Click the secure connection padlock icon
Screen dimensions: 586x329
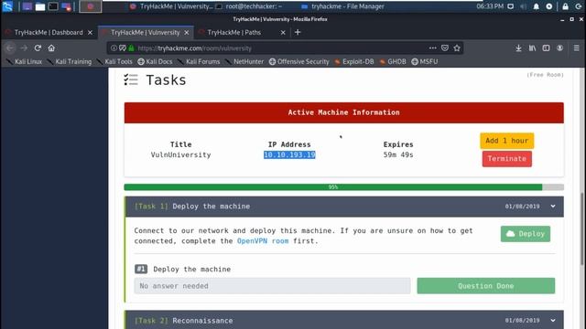click(x=131, y=48)
